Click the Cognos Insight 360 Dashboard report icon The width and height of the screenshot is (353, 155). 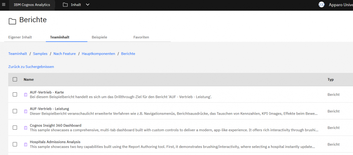25,128
